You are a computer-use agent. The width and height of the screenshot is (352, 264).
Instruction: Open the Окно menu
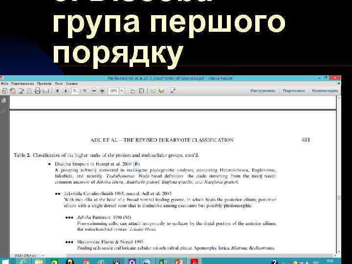pos(59,84)
